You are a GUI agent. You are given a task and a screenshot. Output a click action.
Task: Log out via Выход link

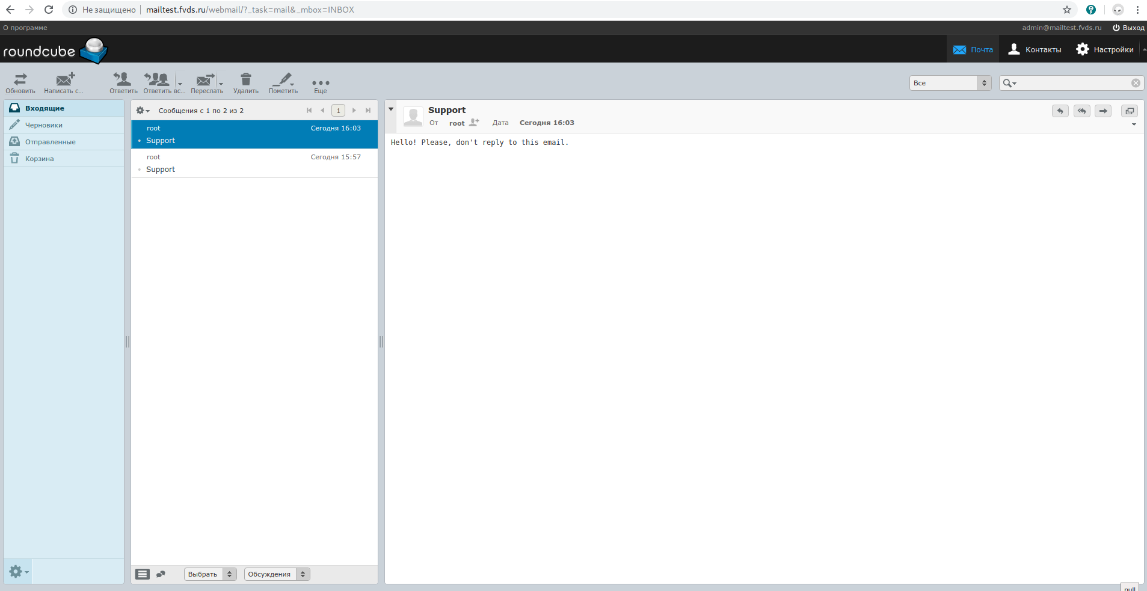point(1128,28)
